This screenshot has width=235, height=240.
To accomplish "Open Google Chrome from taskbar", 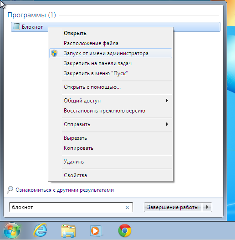I will tap(125, 230).
